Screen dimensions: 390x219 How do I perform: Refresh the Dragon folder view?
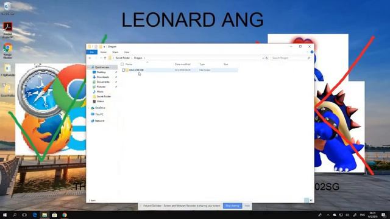pyautogui.click(x=267, y=58)
